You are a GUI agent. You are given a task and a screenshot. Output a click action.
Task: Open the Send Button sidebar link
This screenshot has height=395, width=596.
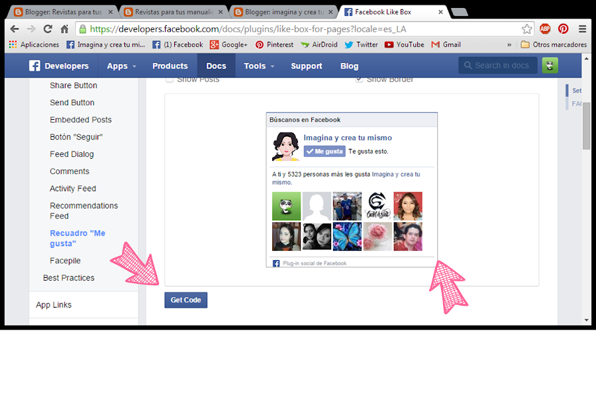(72, 103)
